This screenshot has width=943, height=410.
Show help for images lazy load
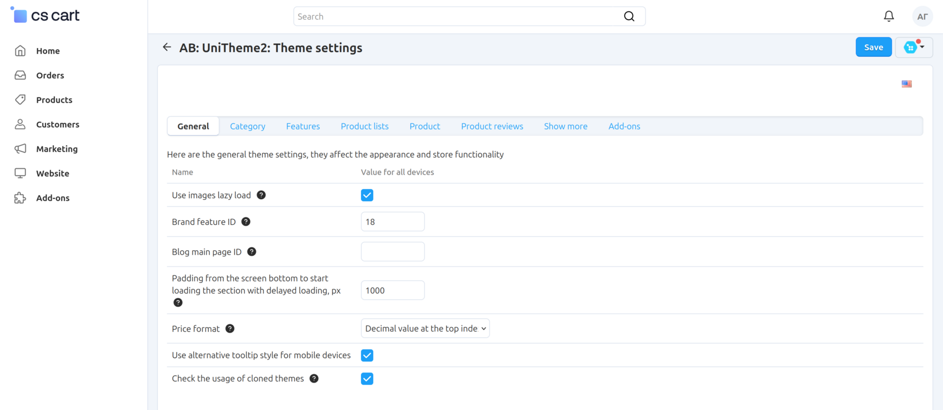[x=261, y=195]
